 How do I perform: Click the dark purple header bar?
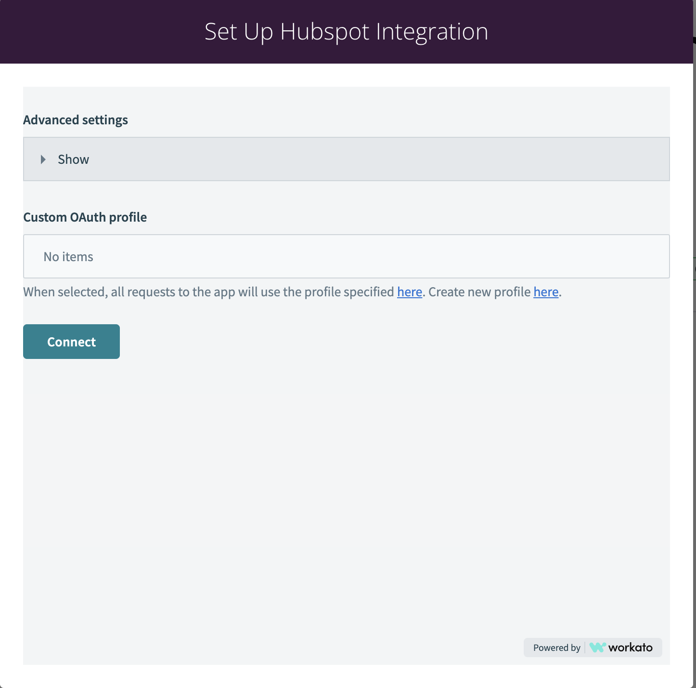(347, 32)
